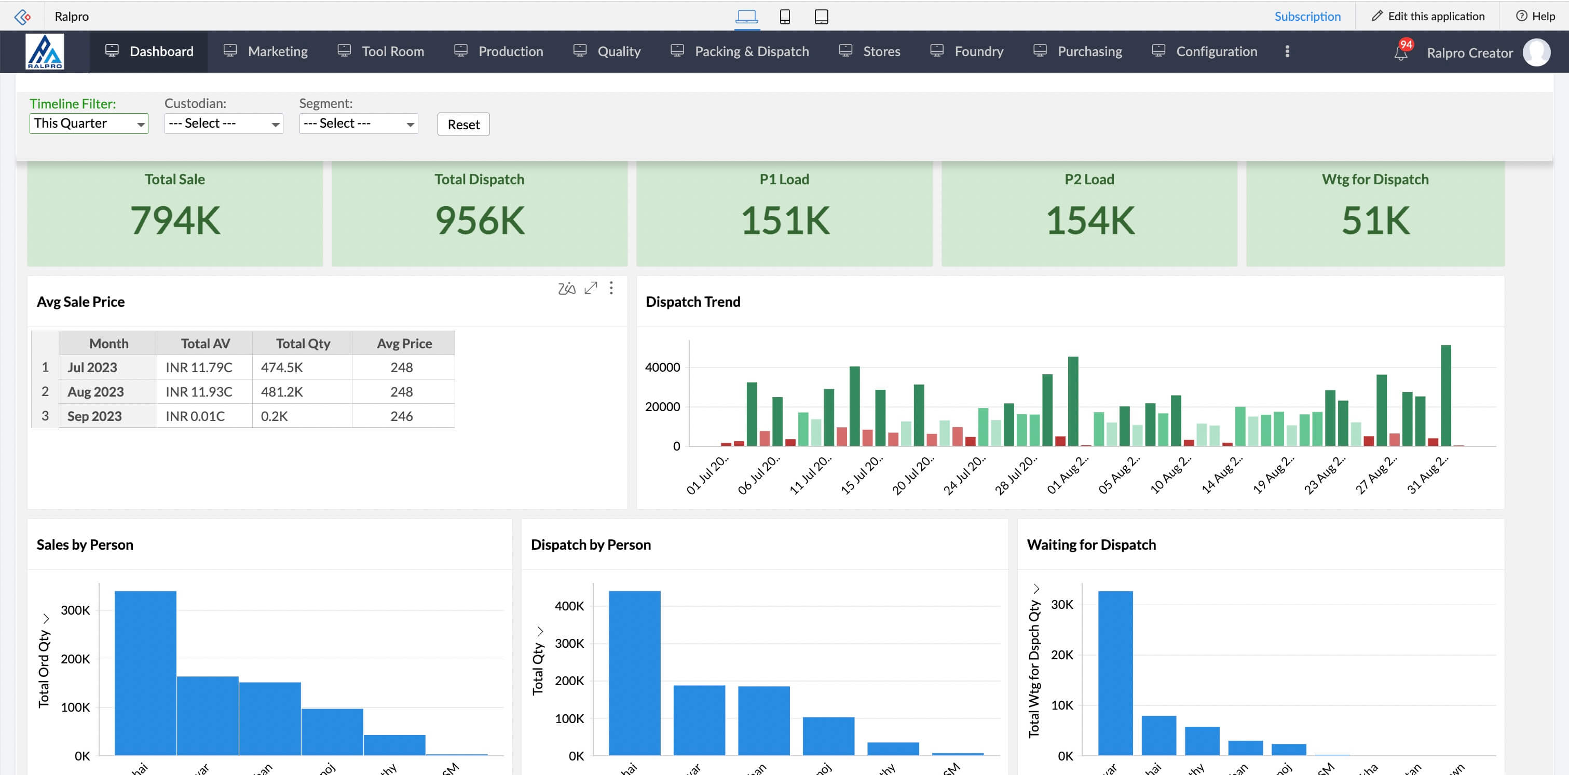This screenshot has height=775, width=1569.
Task: Click the Total Sale 794K card
Action: click(x=175, y=213)
